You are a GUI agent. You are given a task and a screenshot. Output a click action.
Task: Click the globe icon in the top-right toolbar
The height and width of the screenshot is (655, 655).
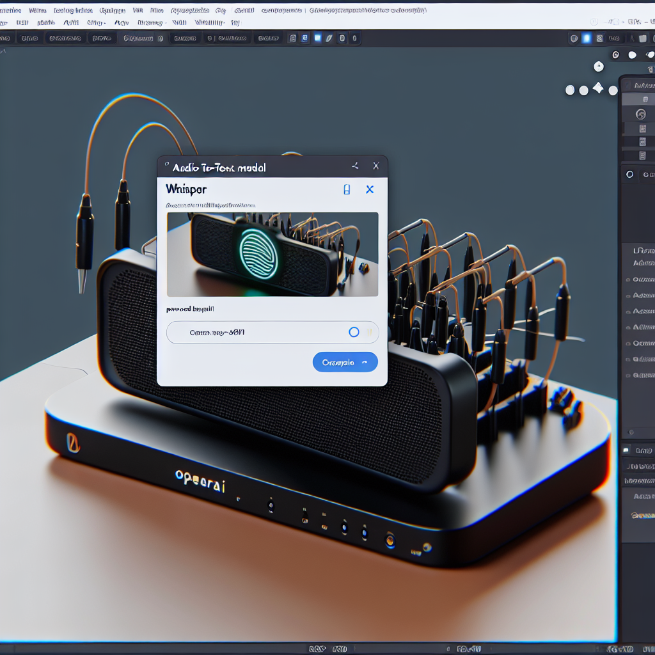point(574,38)
